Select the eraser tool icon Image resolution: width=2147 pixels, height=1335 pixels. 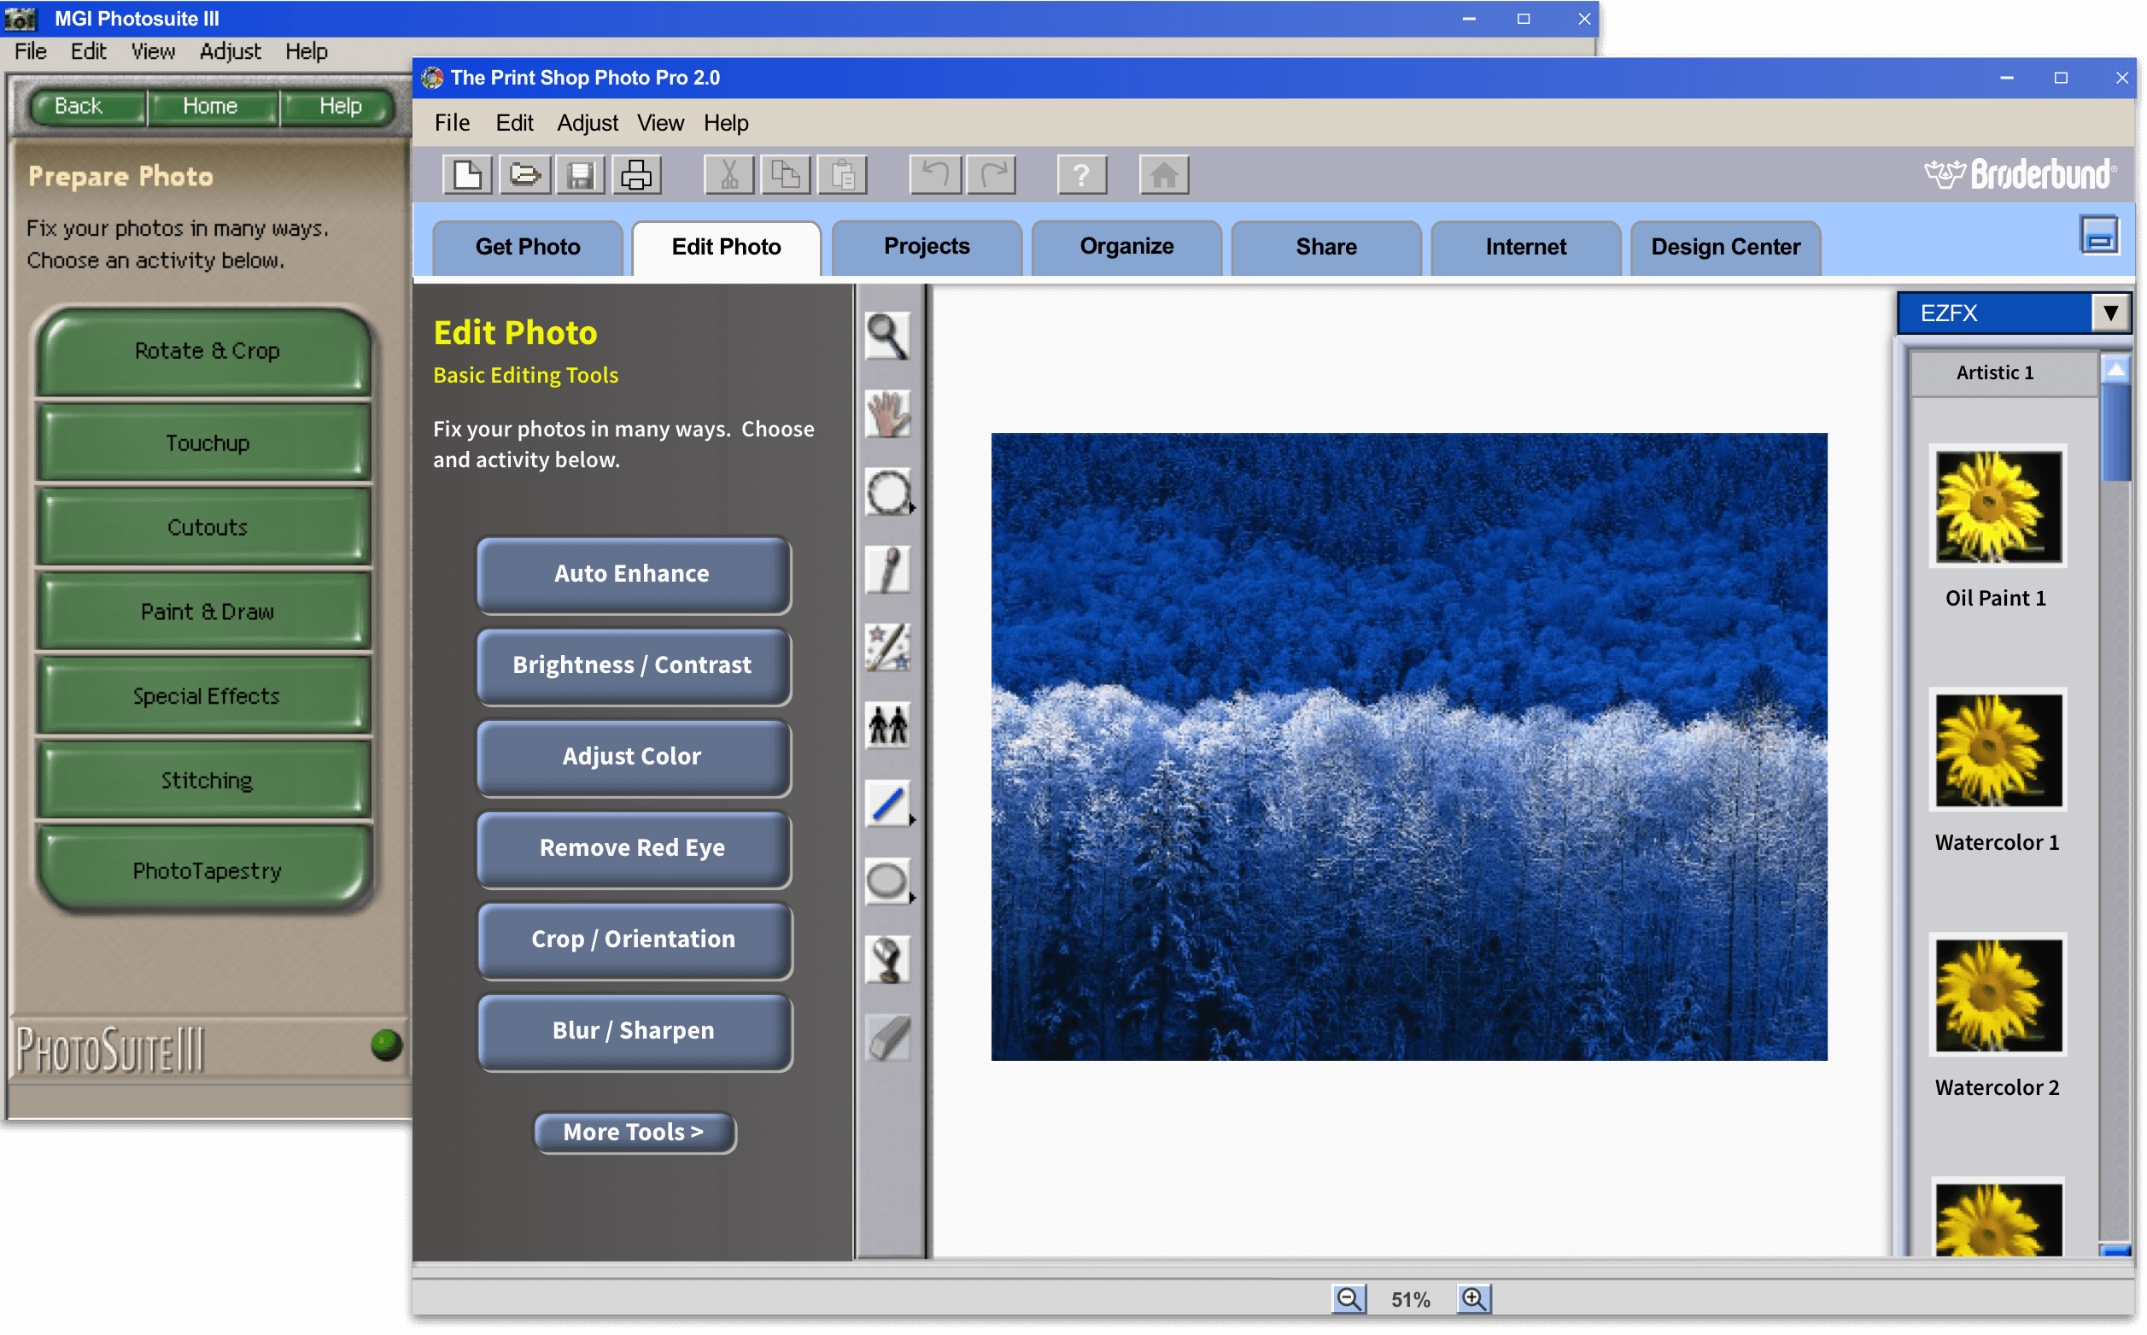click(x=887, y=1038)
